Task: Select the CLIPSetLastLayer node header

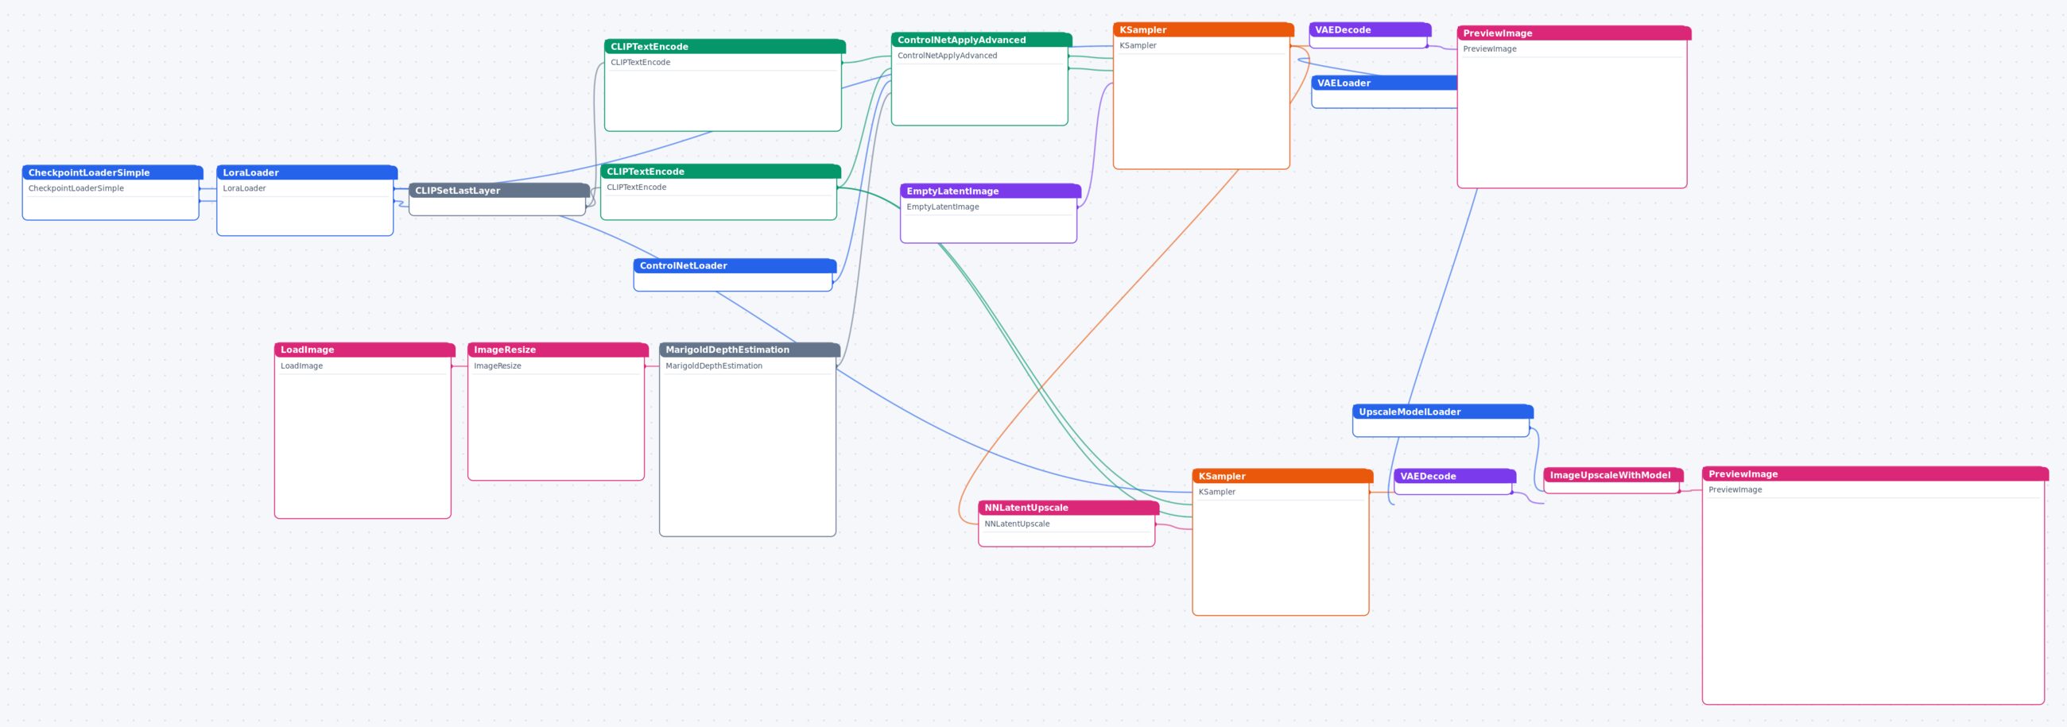Action: (x=499, y=190)
